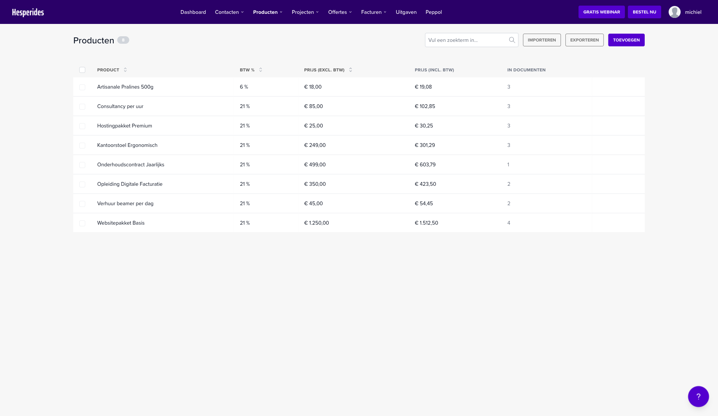
Task: Click the € 25,00 price cell
Action: click(313, 126)
